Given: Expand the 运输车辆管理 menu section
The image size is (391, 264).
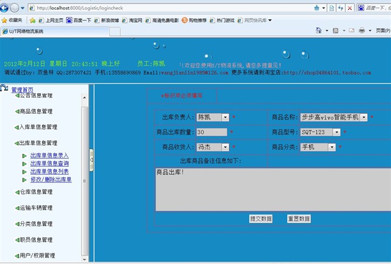Looking at the screenshot, I should [x=34, y=208].
